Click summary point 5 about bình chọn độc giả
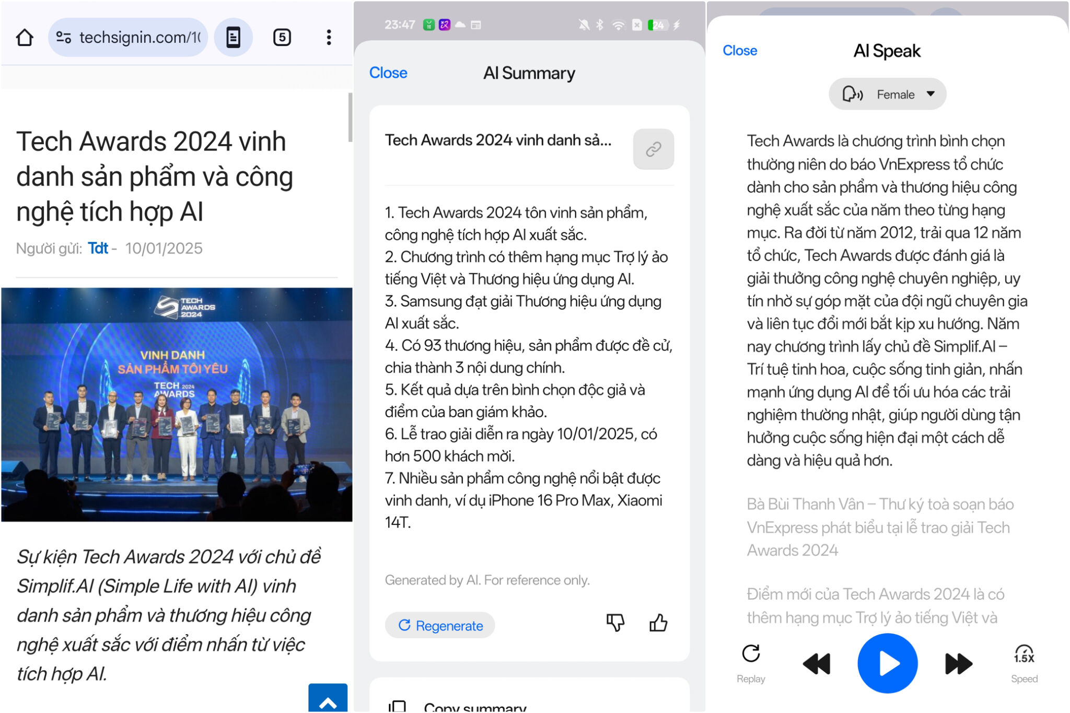The width and height of the screenshot is (1070, 713). tap(515, 401)
